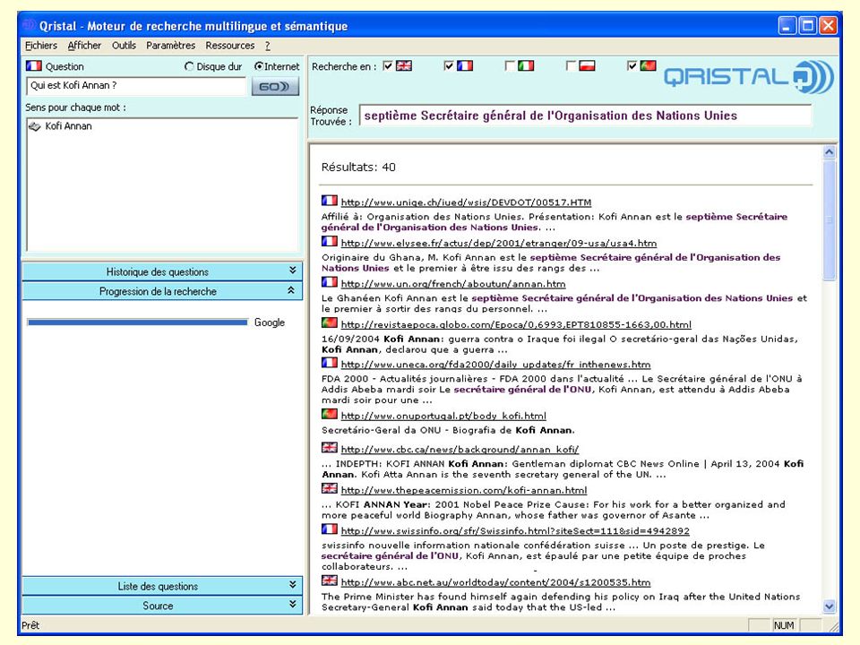Click the Réponse Trouvée answer field
The height and width of the screenshot is (645, 860).
[x=585, y=116]
